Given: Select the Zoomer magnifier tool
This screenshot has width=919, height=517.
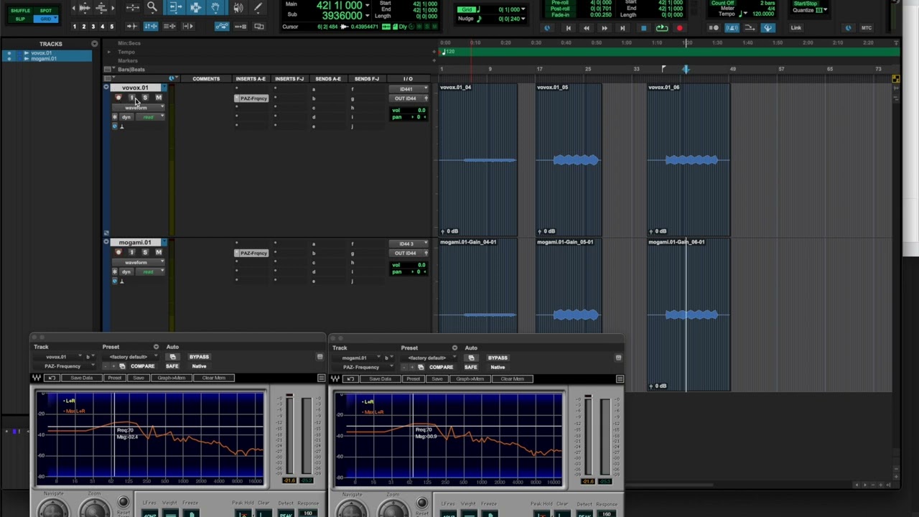Looking at the screenshot, I should (x=152, y=7).
